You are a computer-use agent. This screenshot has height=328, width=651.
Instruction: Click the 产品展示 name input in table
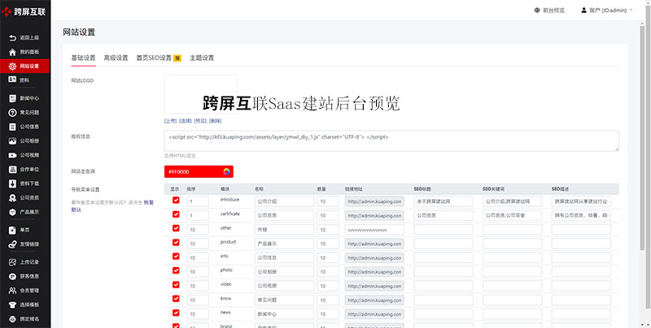click(284, 244)
